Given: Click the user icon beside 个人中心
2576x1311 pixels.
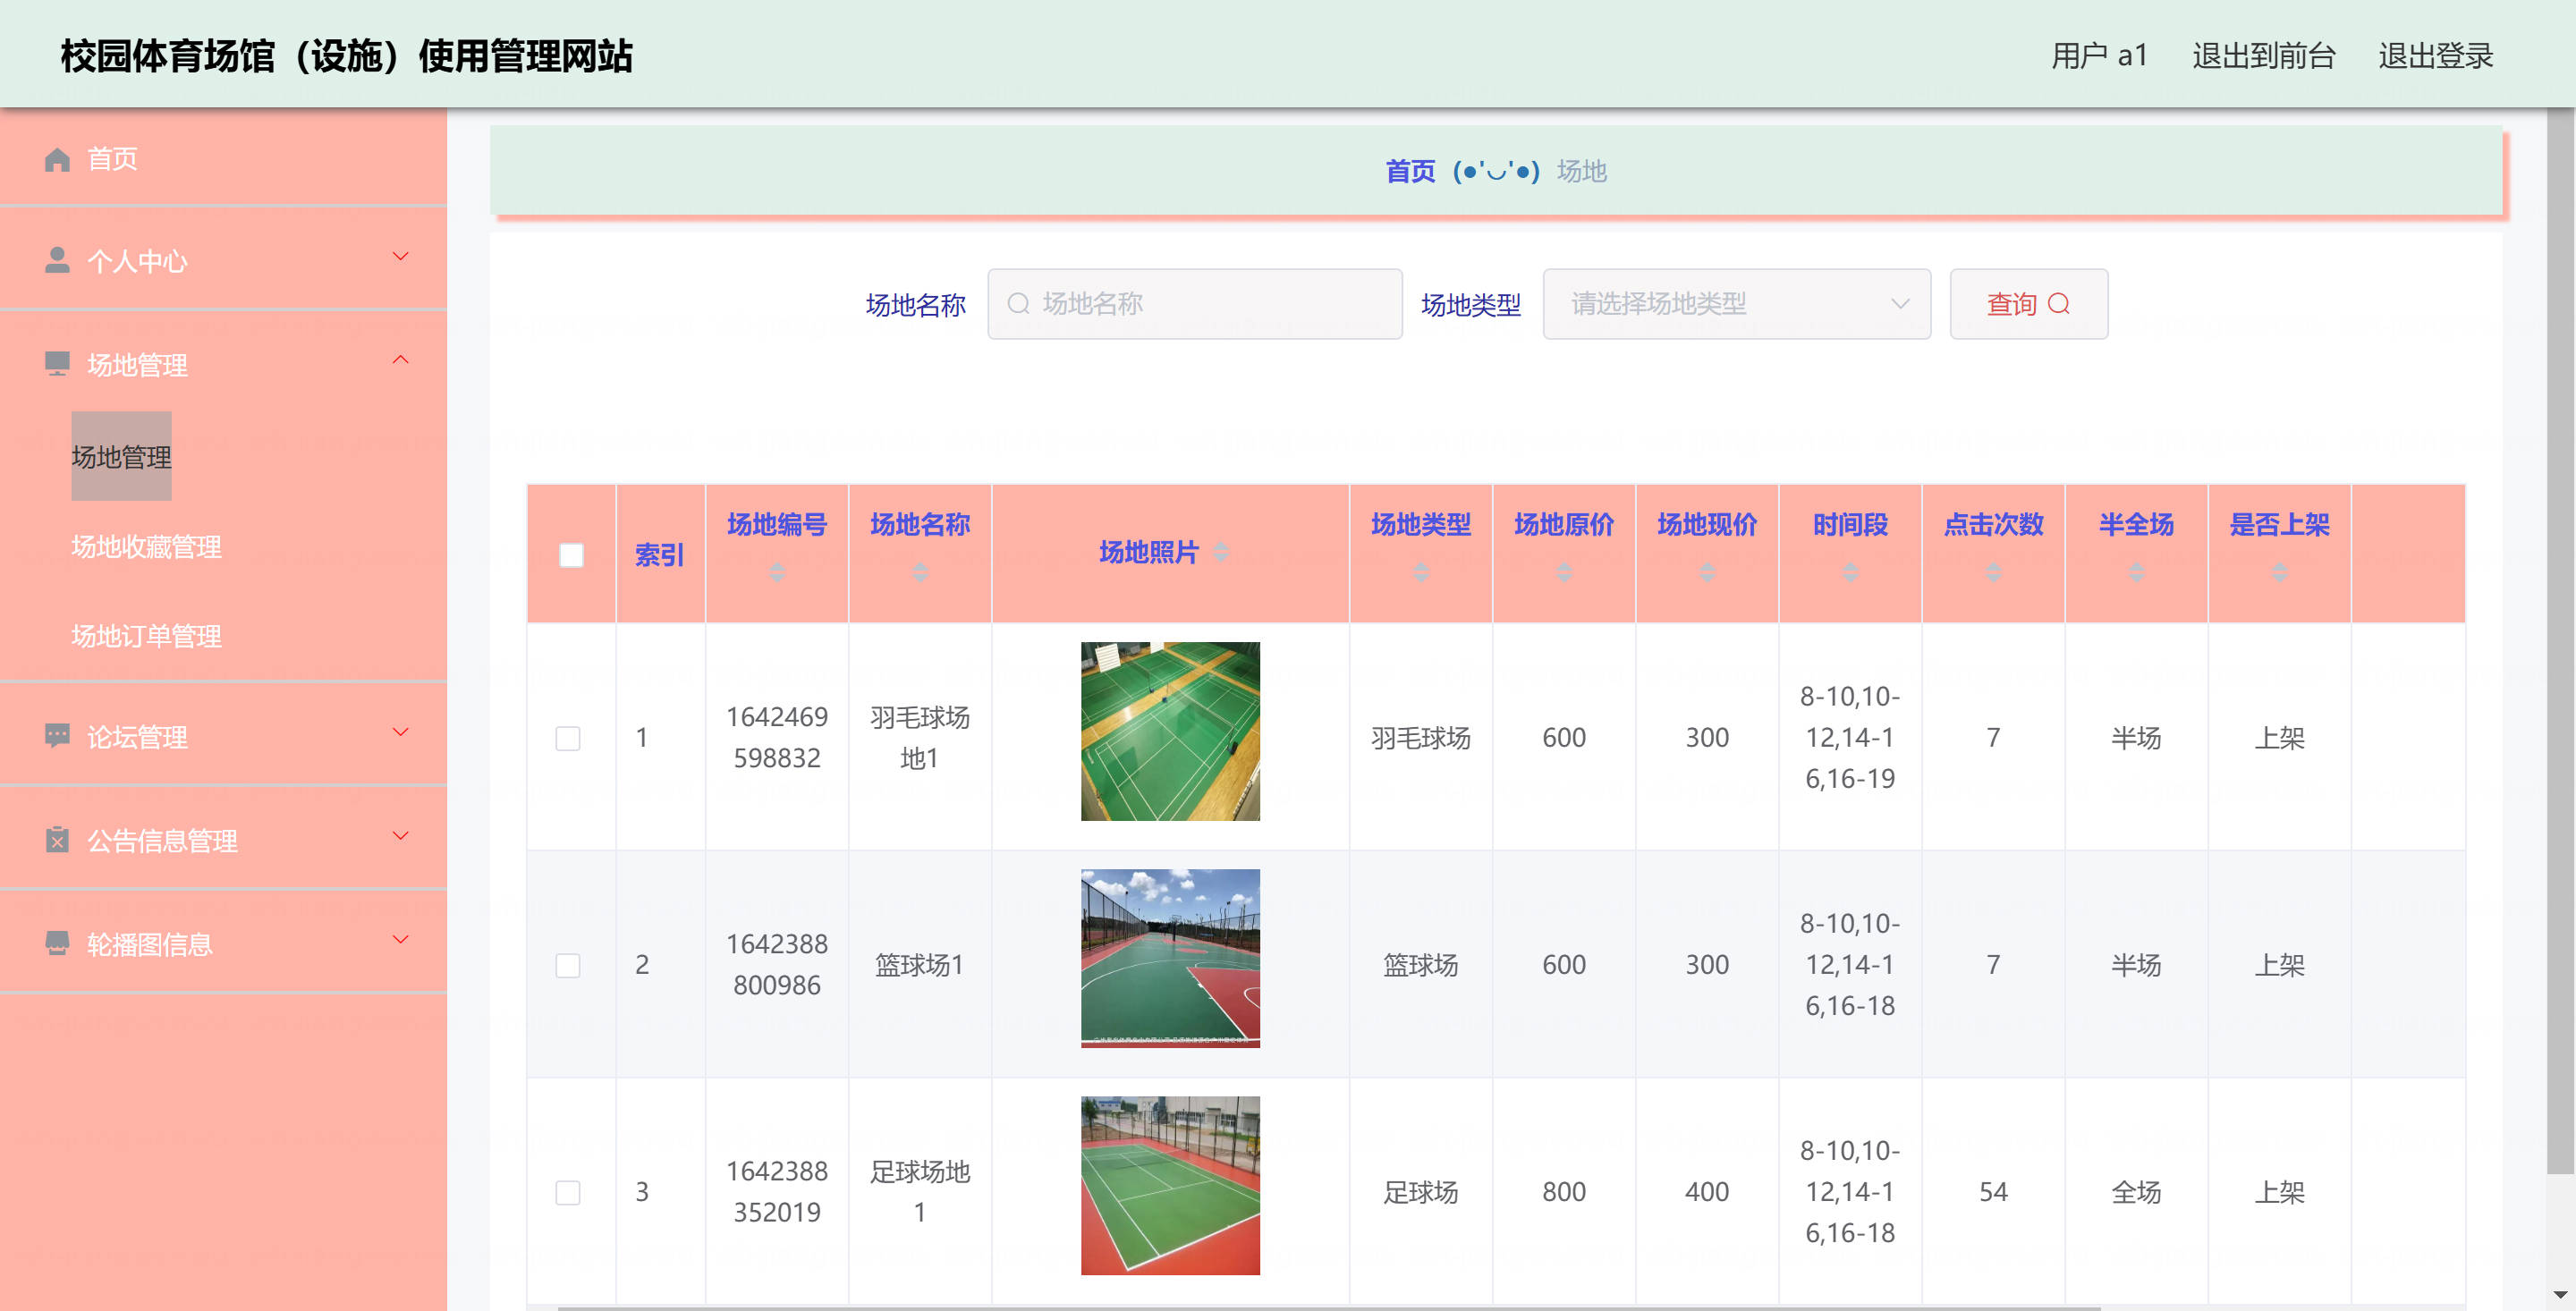Looking at the screenshot, I should [x=57, y=260].
